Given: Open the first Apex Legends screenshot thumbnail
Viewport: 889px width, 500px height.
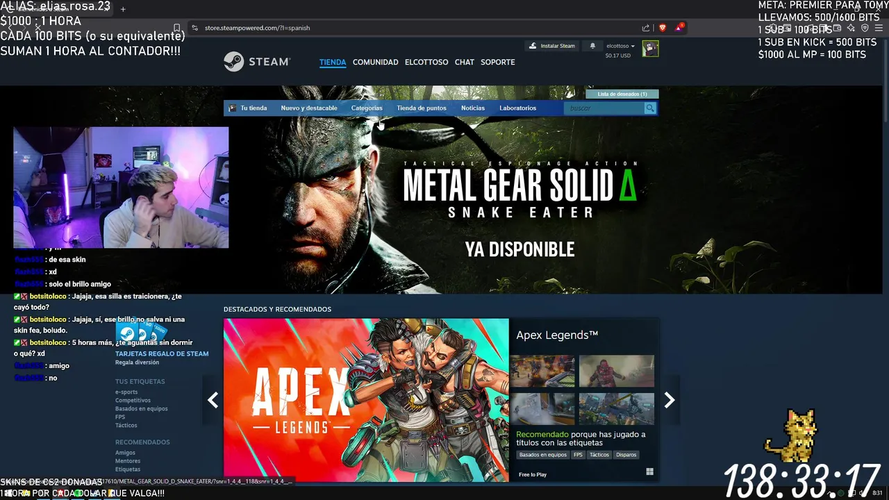Looking at the screenshot, I should pyautogui.click(x=542, y=371).
